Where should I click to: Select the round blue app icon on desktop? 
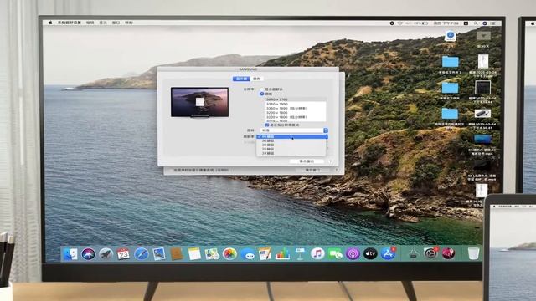coord(451,36)
